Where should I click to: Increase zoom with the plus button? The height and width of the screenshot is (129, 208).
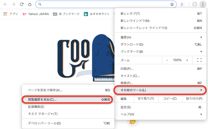coord(187,60)
